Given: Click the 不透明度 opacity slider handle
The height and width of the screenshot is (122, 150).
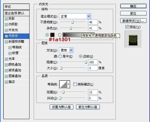Looking at the screenshot, I should 72,22.
